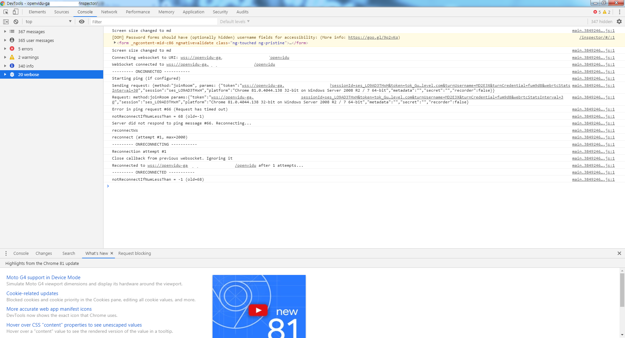The height and width of the screenshot is (338, 625).
Task: Open the top JavaScript context dropdown
Action: (49, 22)
